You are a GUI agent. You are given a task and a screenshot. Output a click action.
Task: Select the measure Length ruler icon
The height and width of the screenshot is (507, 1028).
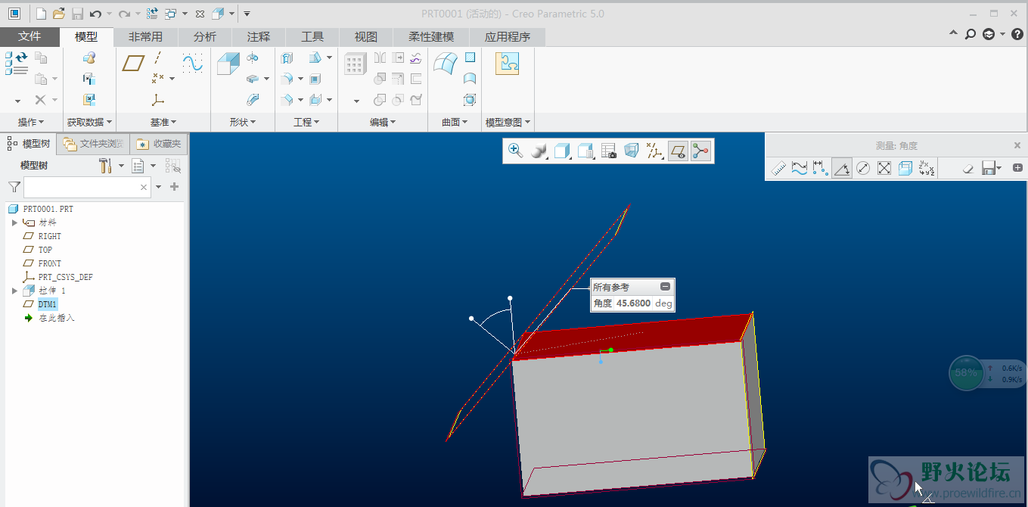click(778, 168)
